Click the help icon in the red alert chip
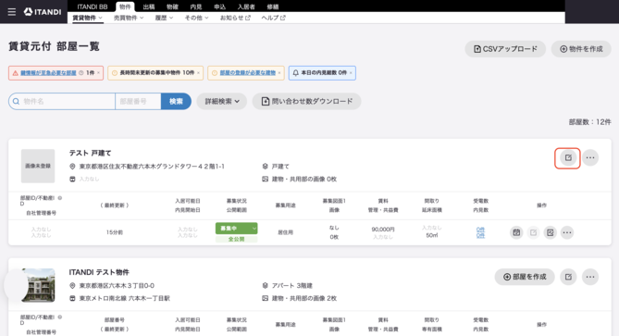 point(80,73)
